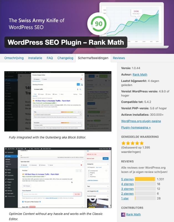Viewport: 174px width, 222px height.
Task: Click the Laatst bijgewerkt 4 dagen geleden text
Action: (x=140, y=83)
